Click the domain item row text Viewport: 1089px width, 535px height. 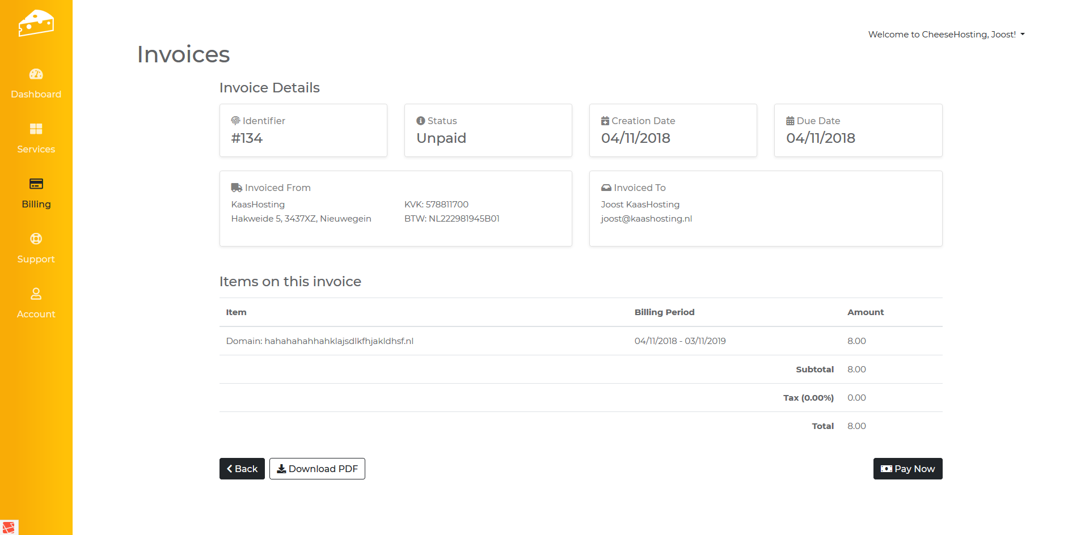coord(319,341)
